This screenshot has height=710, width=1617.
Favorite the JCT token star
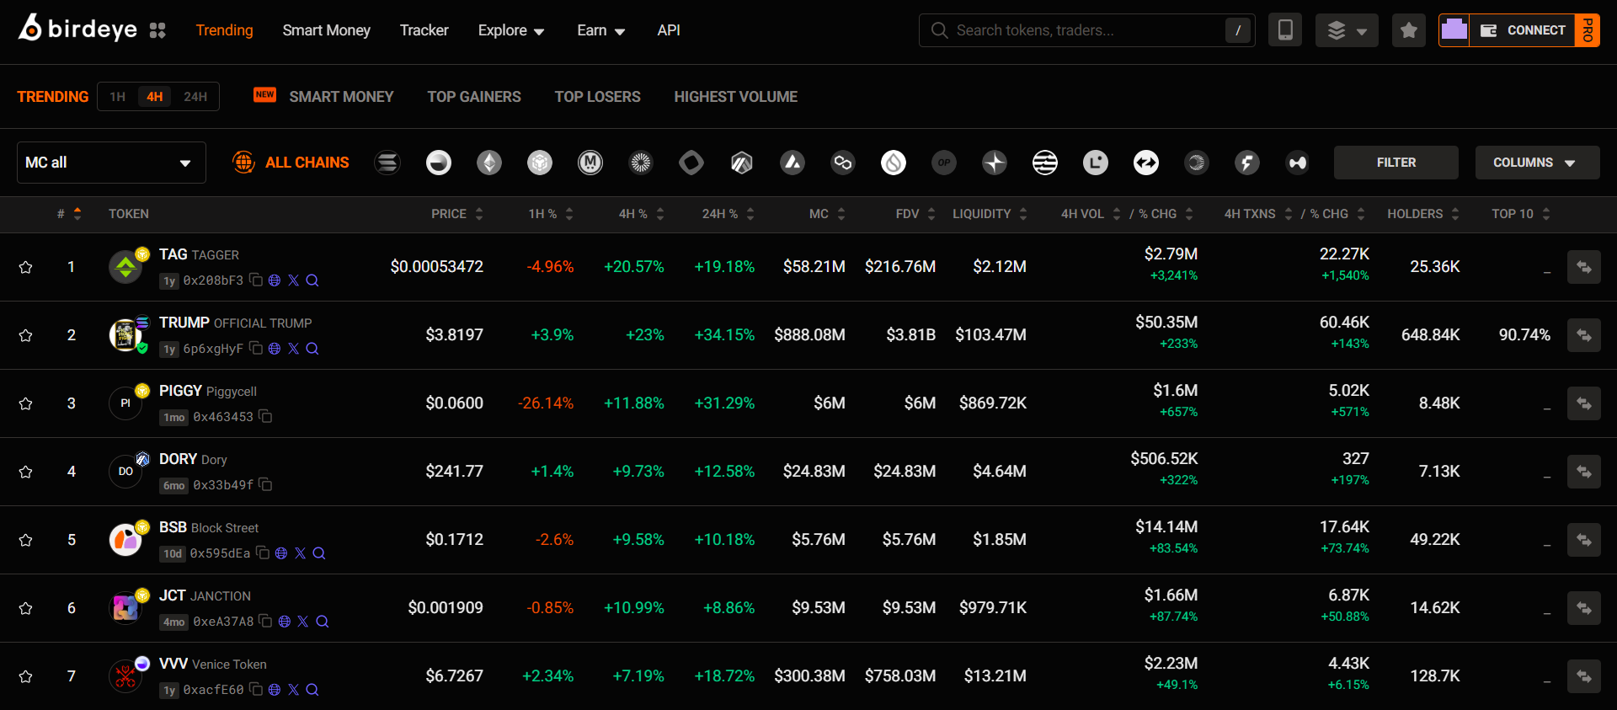point(26,608)
